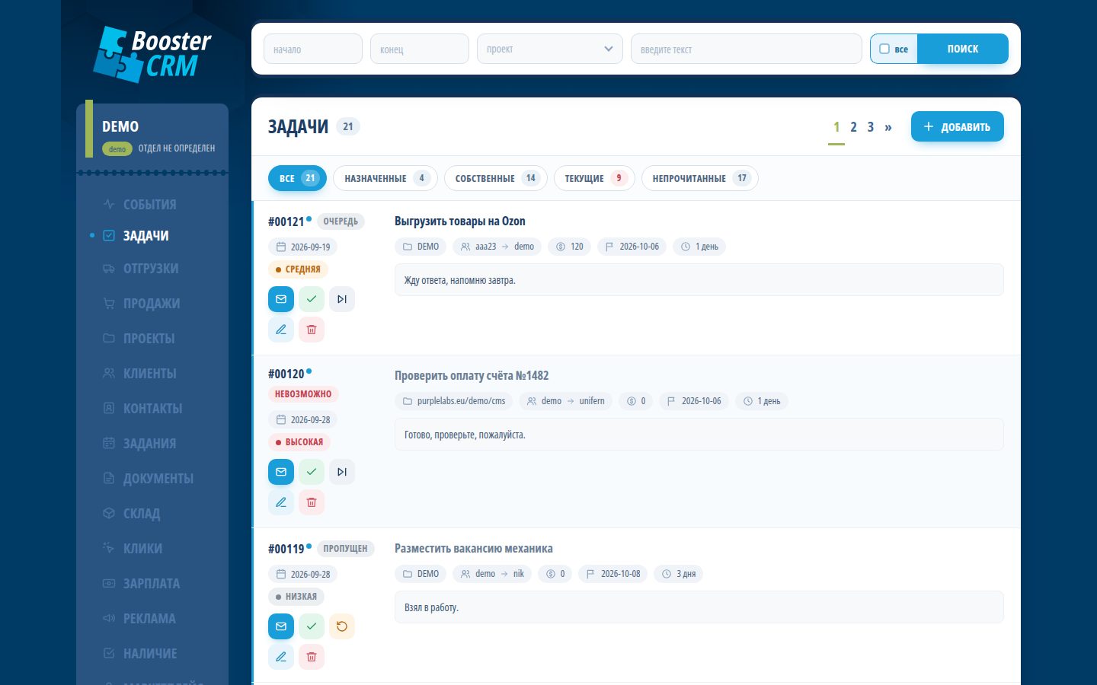Screen dimensions: 1097x685
Task: Switch to the "Назначенные" tab
Action: [x=385, y=178]
